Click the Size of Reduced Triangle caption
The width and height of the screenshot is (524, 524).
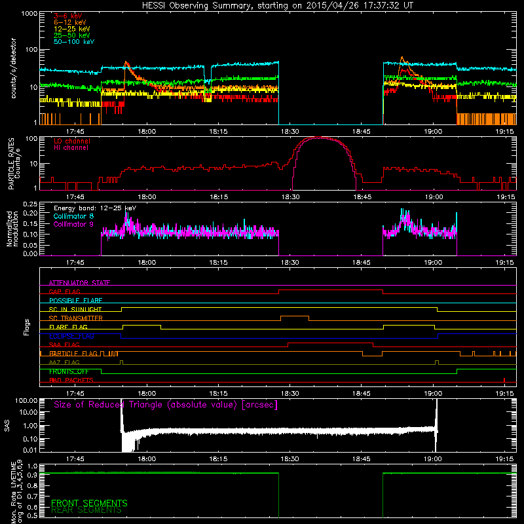(166, 405)
